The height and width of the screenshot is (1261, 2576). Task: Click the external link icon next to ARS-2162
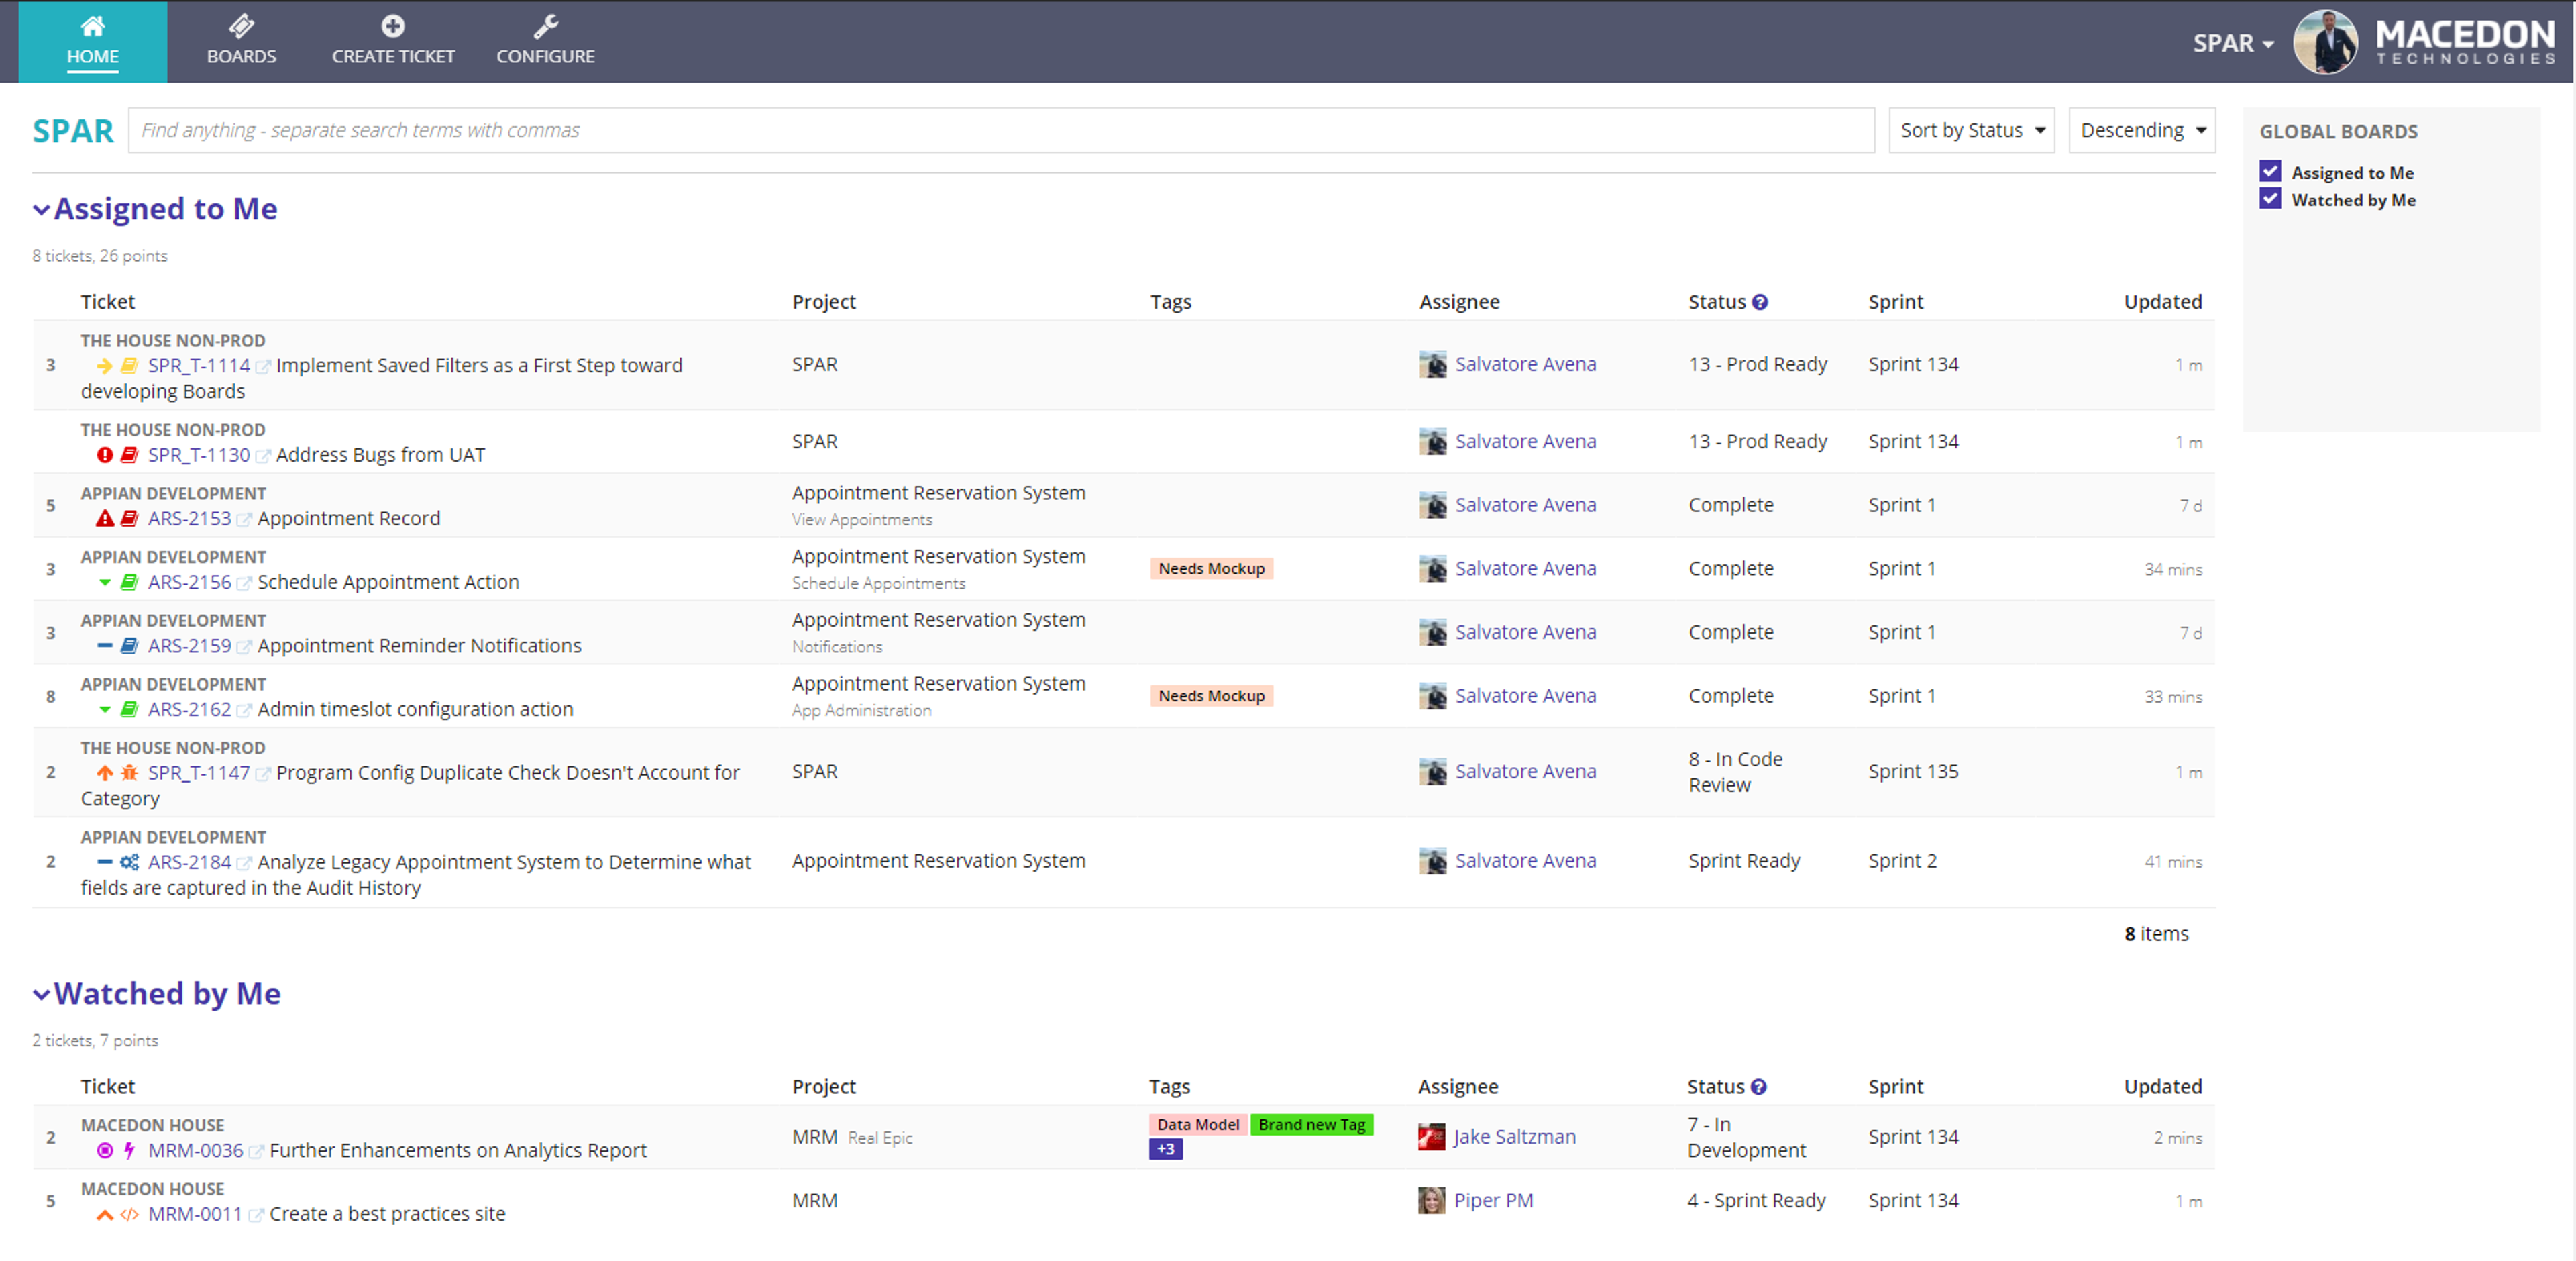coord(244,711)
